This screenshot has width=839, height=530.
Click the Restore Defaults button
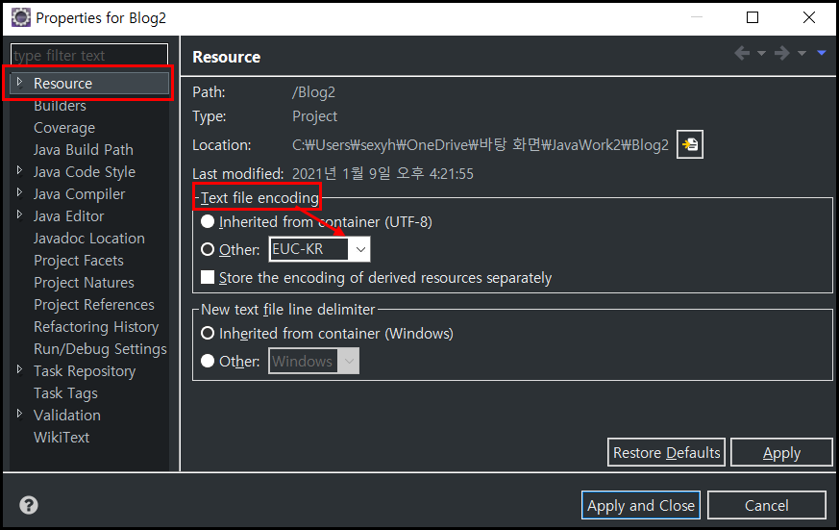tap(666, 452)
